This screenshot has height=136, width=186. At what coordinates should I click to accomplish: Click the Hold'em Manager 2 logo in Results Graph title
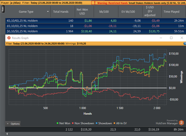(9, 38)
